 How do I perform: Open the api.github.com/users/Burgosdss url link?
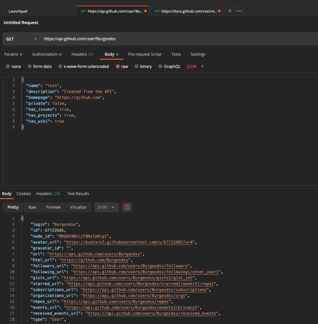95,254
